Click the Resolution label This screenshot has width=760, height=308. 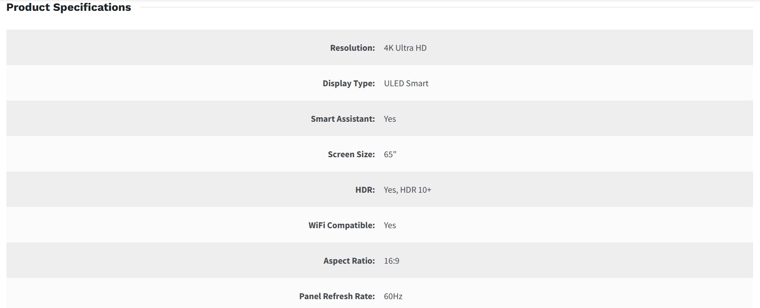352,48
